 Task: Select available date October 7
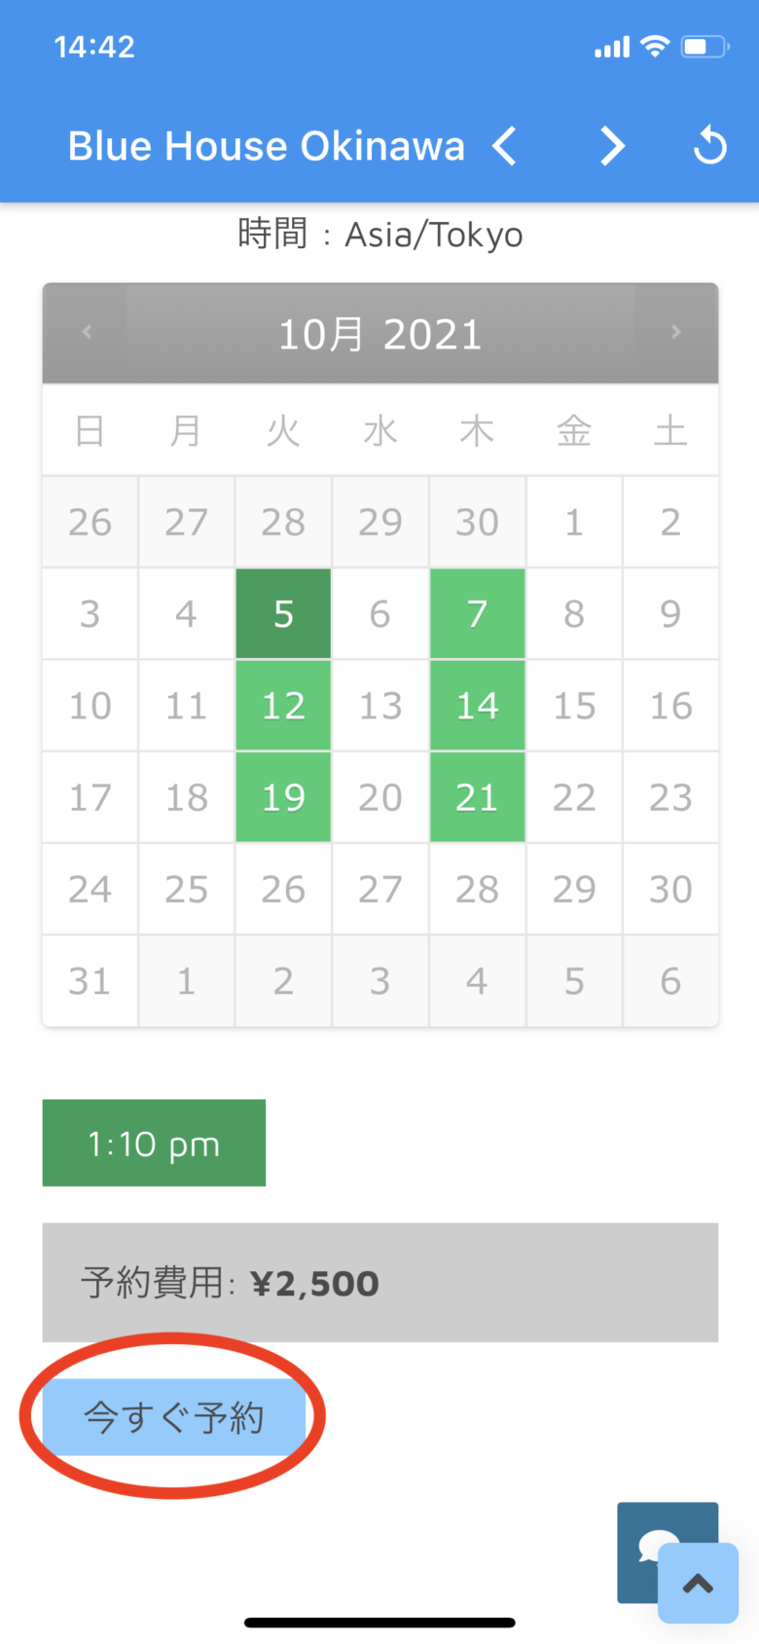click(x=477, y=614)
